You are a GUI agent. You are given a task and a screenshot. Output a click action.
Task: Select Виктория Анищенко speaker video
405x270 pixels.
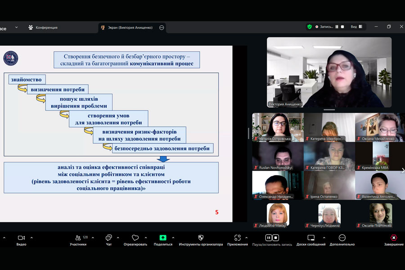point(329,72)
